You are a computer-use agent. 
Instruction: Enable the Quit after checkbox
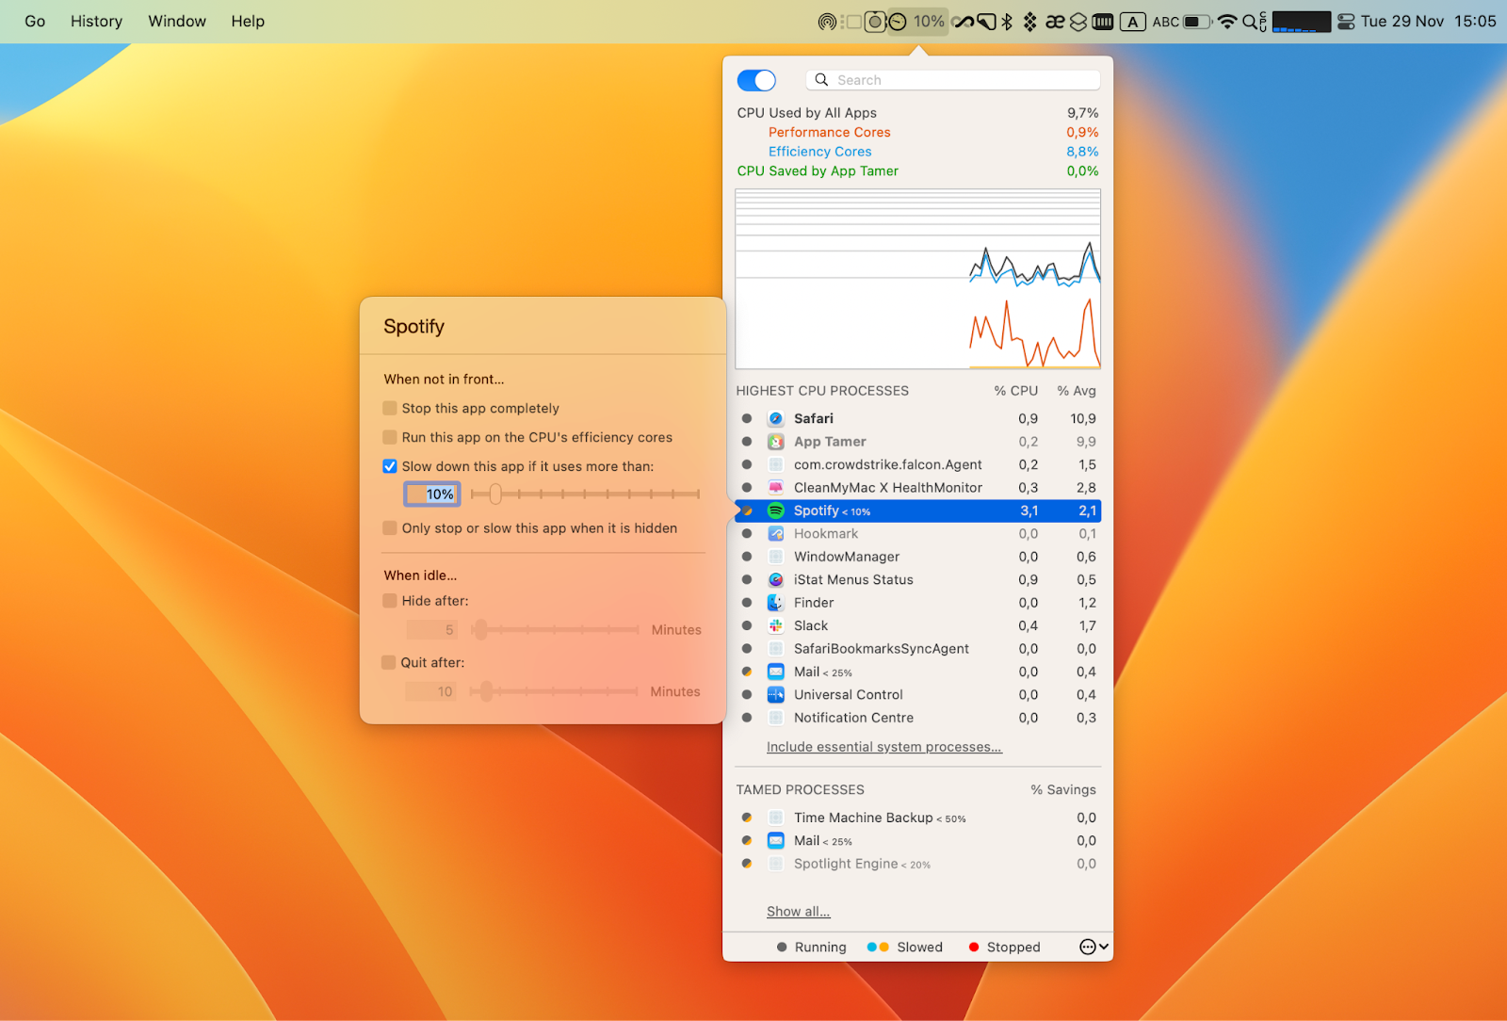pos(388,663)
